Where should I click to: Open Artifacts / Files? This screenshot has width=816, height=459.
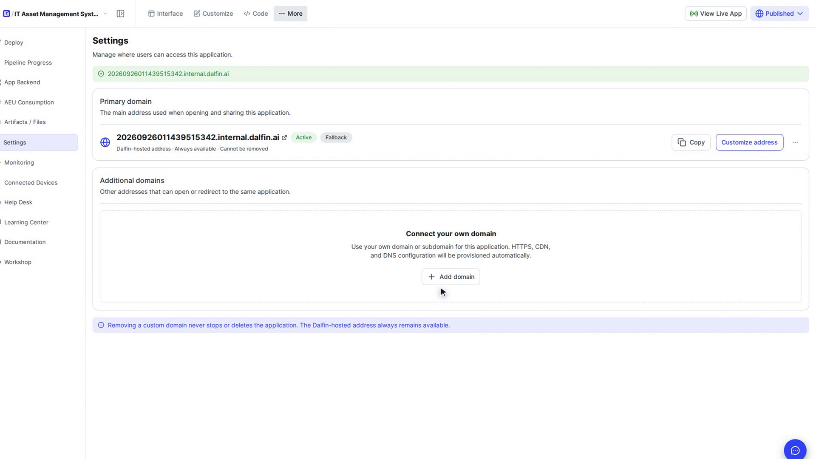25,122
